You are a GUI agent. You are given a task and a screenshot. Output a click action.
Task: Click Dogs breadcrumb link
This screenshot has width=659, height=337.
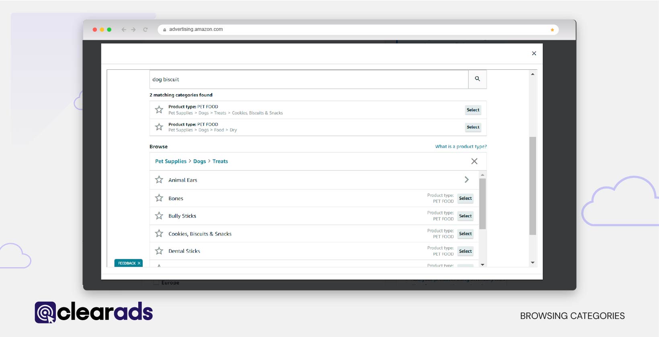[200, 161]
